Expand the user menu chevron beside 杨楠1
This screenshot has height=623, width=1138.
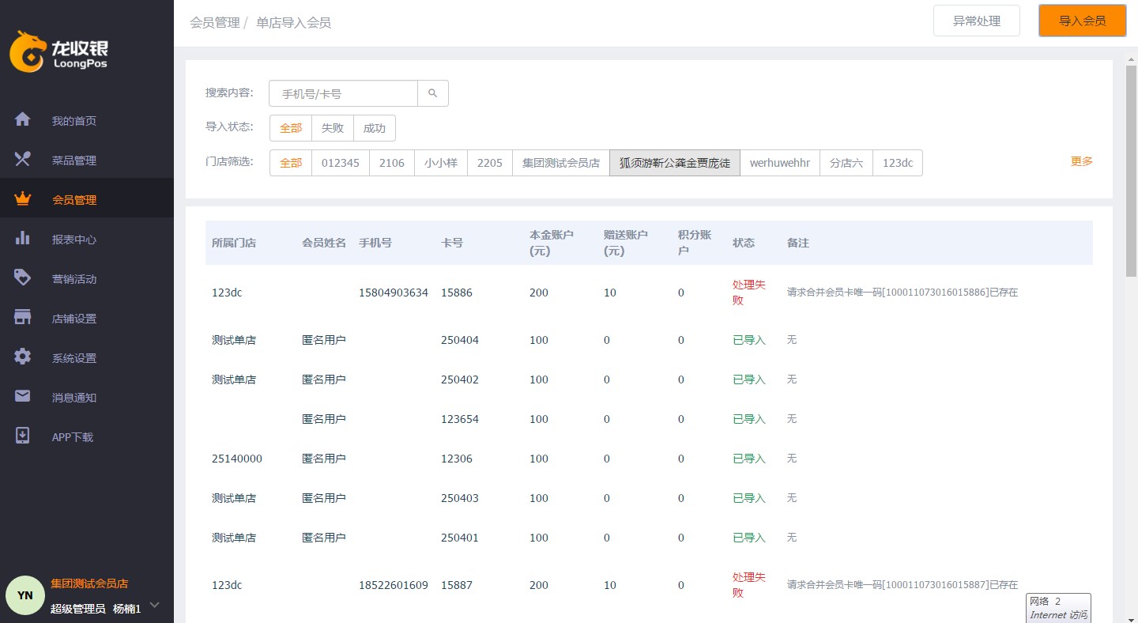pos(155,606)
